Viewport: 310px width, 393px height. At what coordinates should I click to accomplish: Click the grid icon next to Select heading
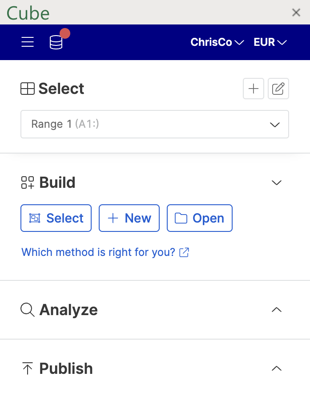click(x=28, y=89)
